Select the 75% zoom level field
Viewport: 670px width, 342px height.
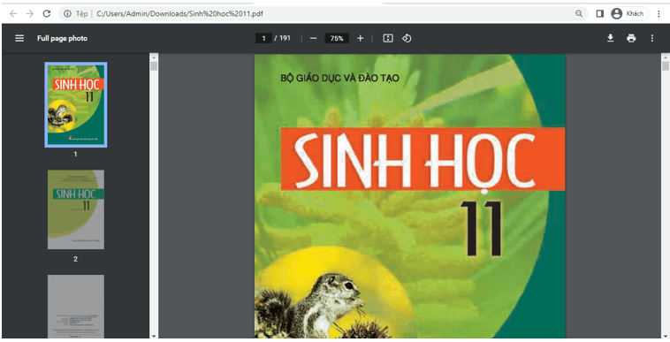tap(337, 38)
